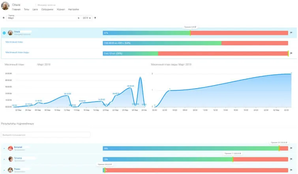
Task: Open the Главная menu item
Action: click(x=16, y=9)
